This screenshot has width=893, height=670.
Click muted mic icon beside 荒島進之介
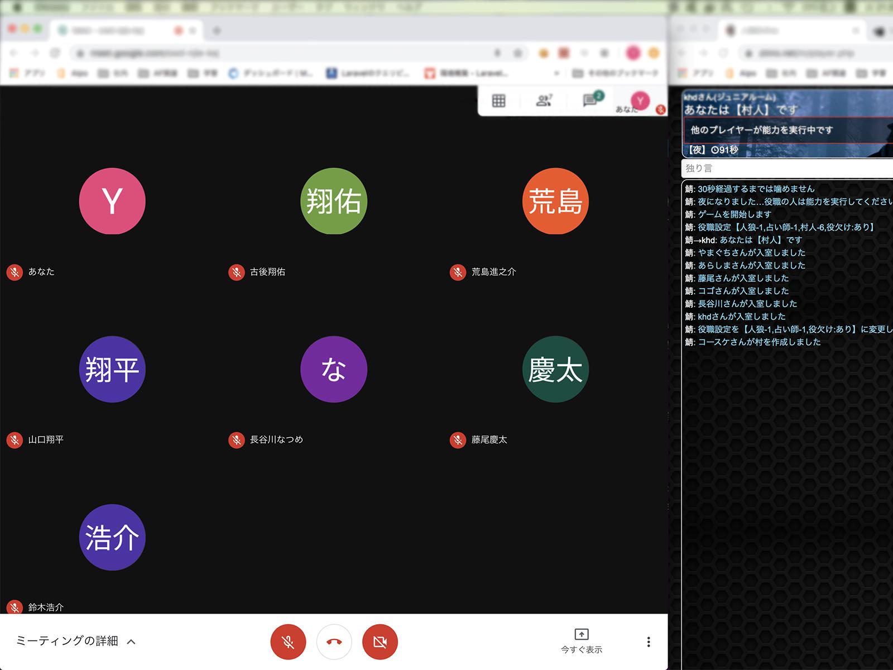tap(458, 272)
